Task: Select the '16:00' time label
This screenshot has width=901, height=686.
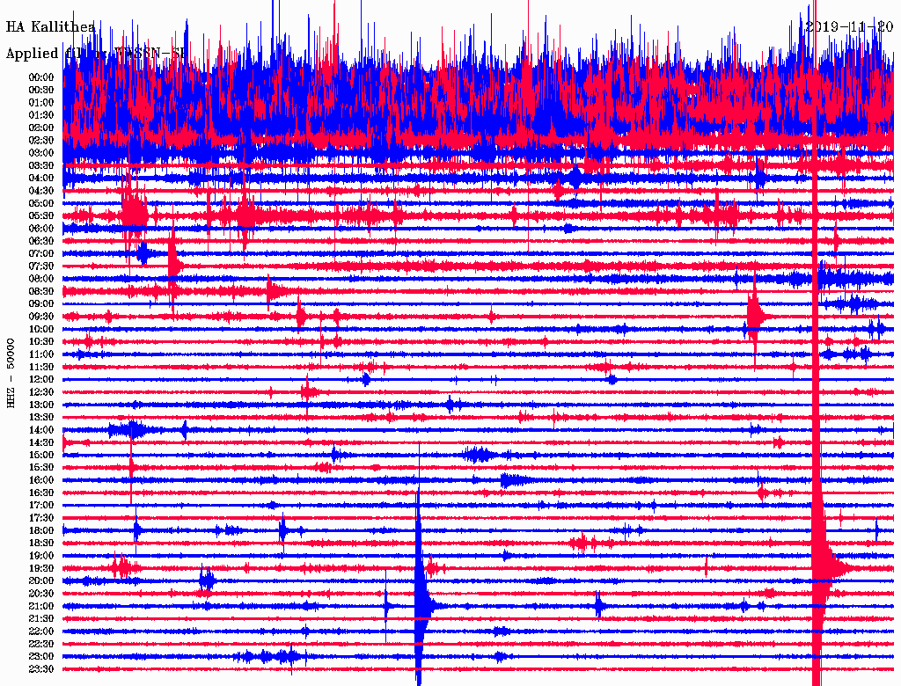Action: [x=41, y=480]
